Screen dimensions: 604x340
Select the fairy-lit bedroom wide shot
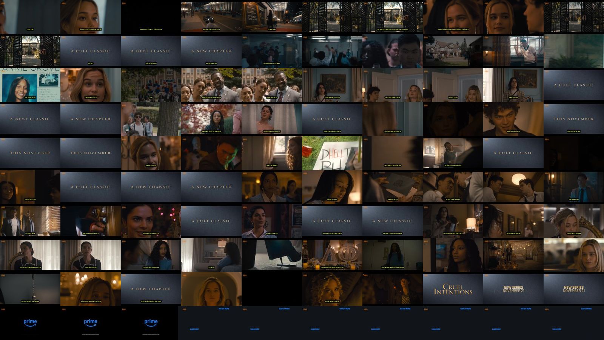[513, 255]
